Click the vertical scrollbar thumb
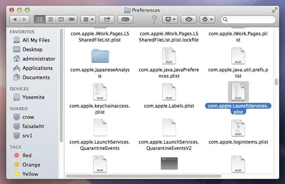 pos(276,82)
